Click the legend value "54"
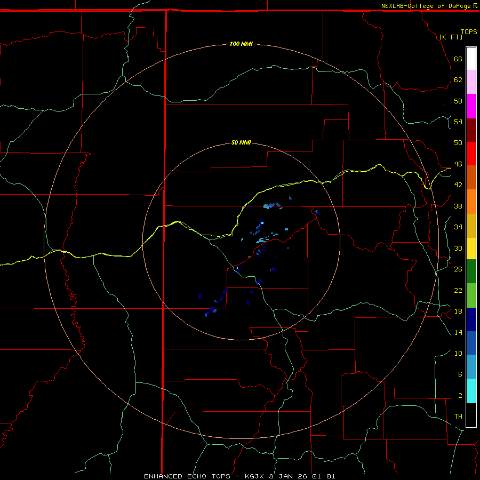The image size is (480, 480). point(458,122)
